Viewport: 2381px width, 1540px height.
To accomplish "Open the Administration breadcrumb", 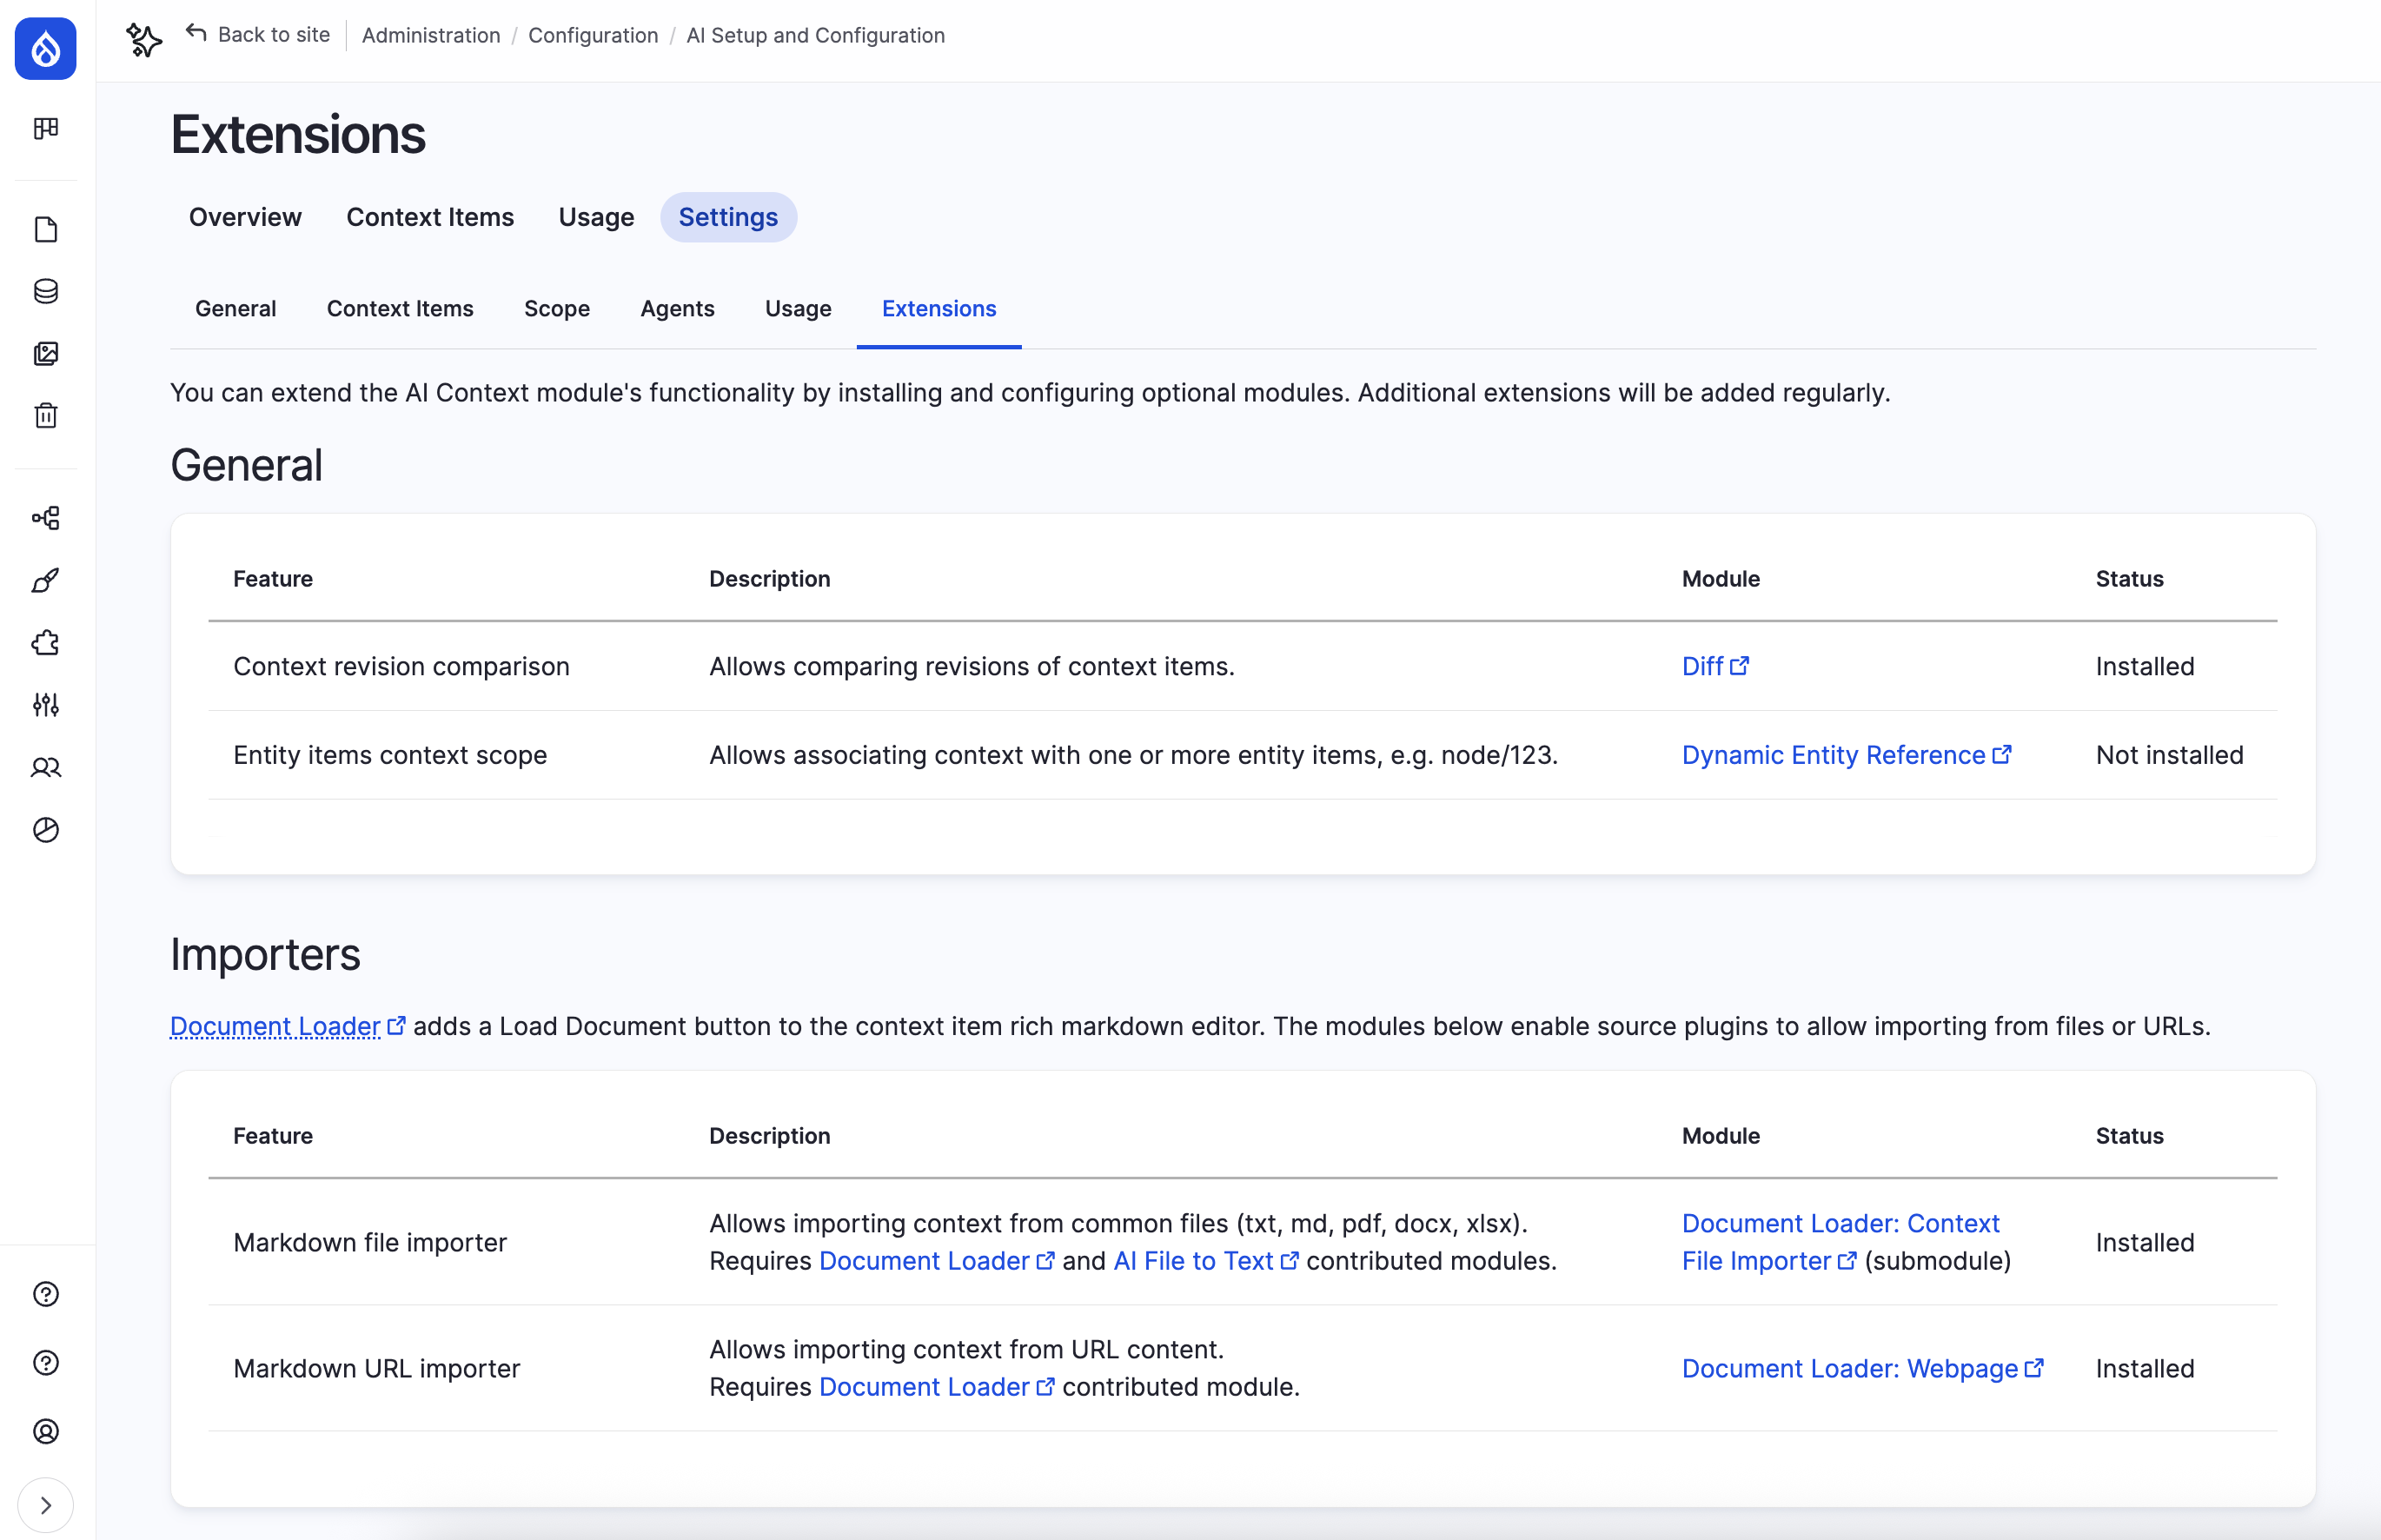I will [x=431, y=35].
